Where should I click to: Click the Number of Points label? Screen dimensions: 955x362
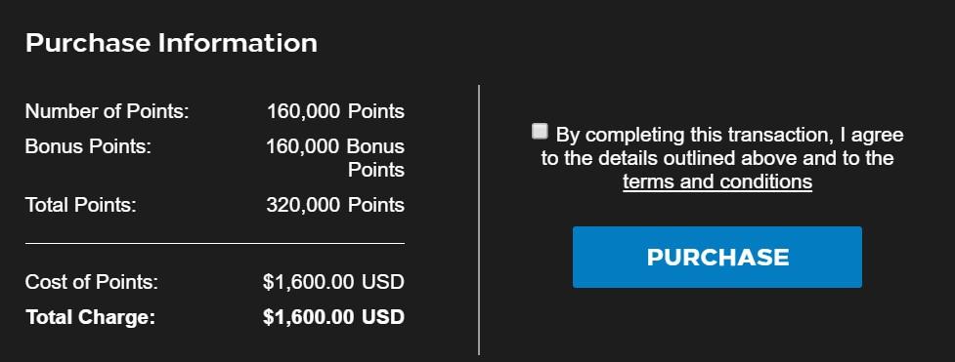[x=108, y=112]
